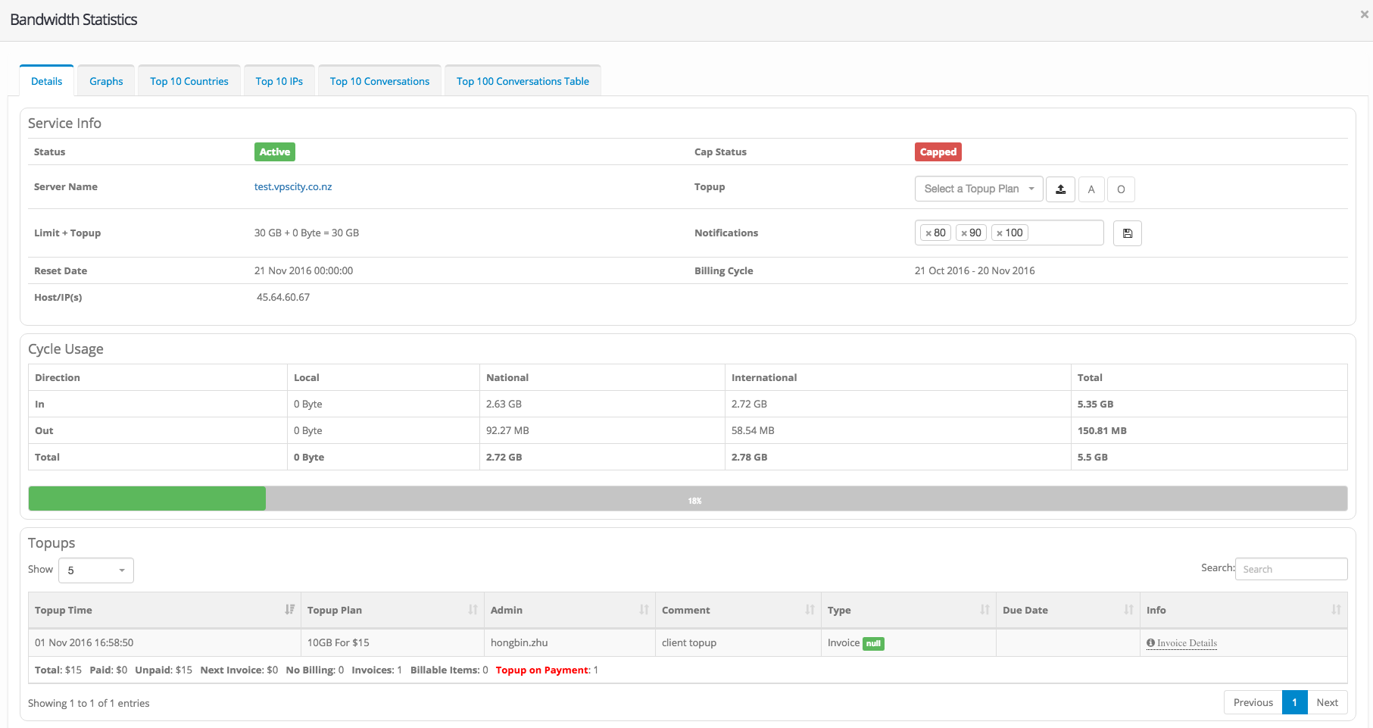Save notifications with the floppy disk icon
Image resolution: width=1373 pixels, height=728 pixels.
click(1127, 233)
